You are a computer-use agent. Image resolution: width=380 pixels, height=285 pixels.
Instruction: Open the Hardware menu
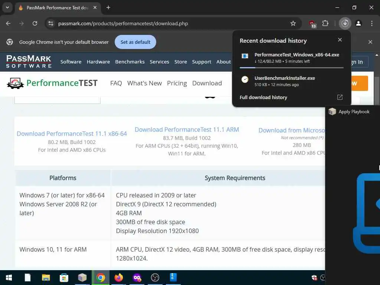tap(98, 62)
